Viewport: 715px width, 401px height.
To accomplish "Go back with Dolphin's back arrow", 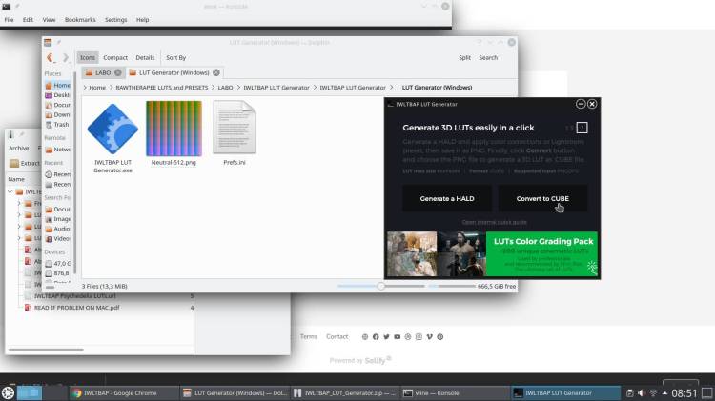I will pyautogui.click(x=50, y=57).
